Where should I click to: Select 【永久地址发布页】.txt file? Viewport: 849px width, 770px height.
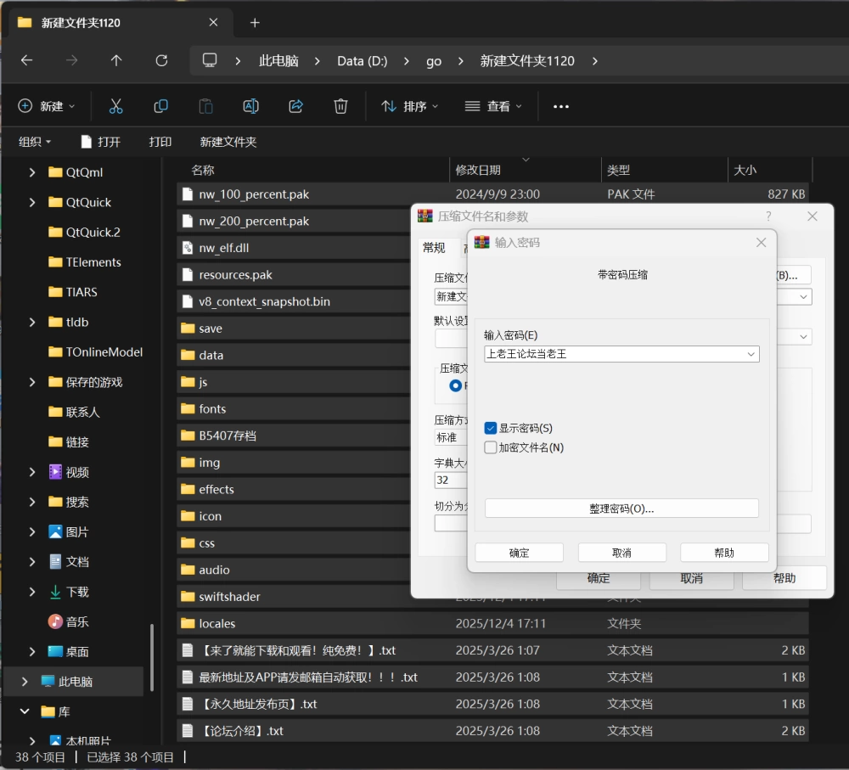492,704
